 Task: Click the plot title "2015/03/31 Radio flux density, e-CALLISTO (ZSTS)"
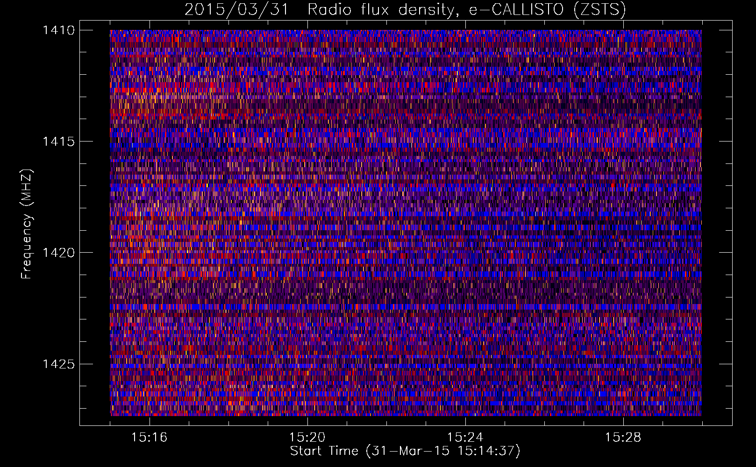405,9
